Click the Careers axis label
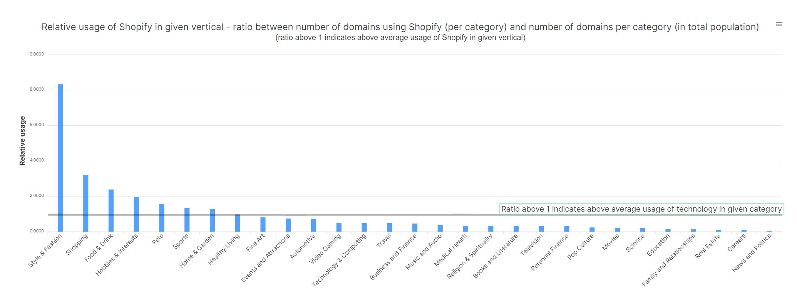797x301 pixels. pyautogui.click(x=737, y=243)
